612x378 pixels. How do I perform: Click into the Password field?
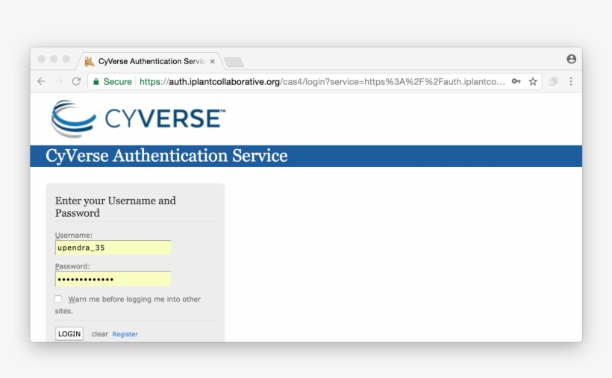click(x=113, y=279)
